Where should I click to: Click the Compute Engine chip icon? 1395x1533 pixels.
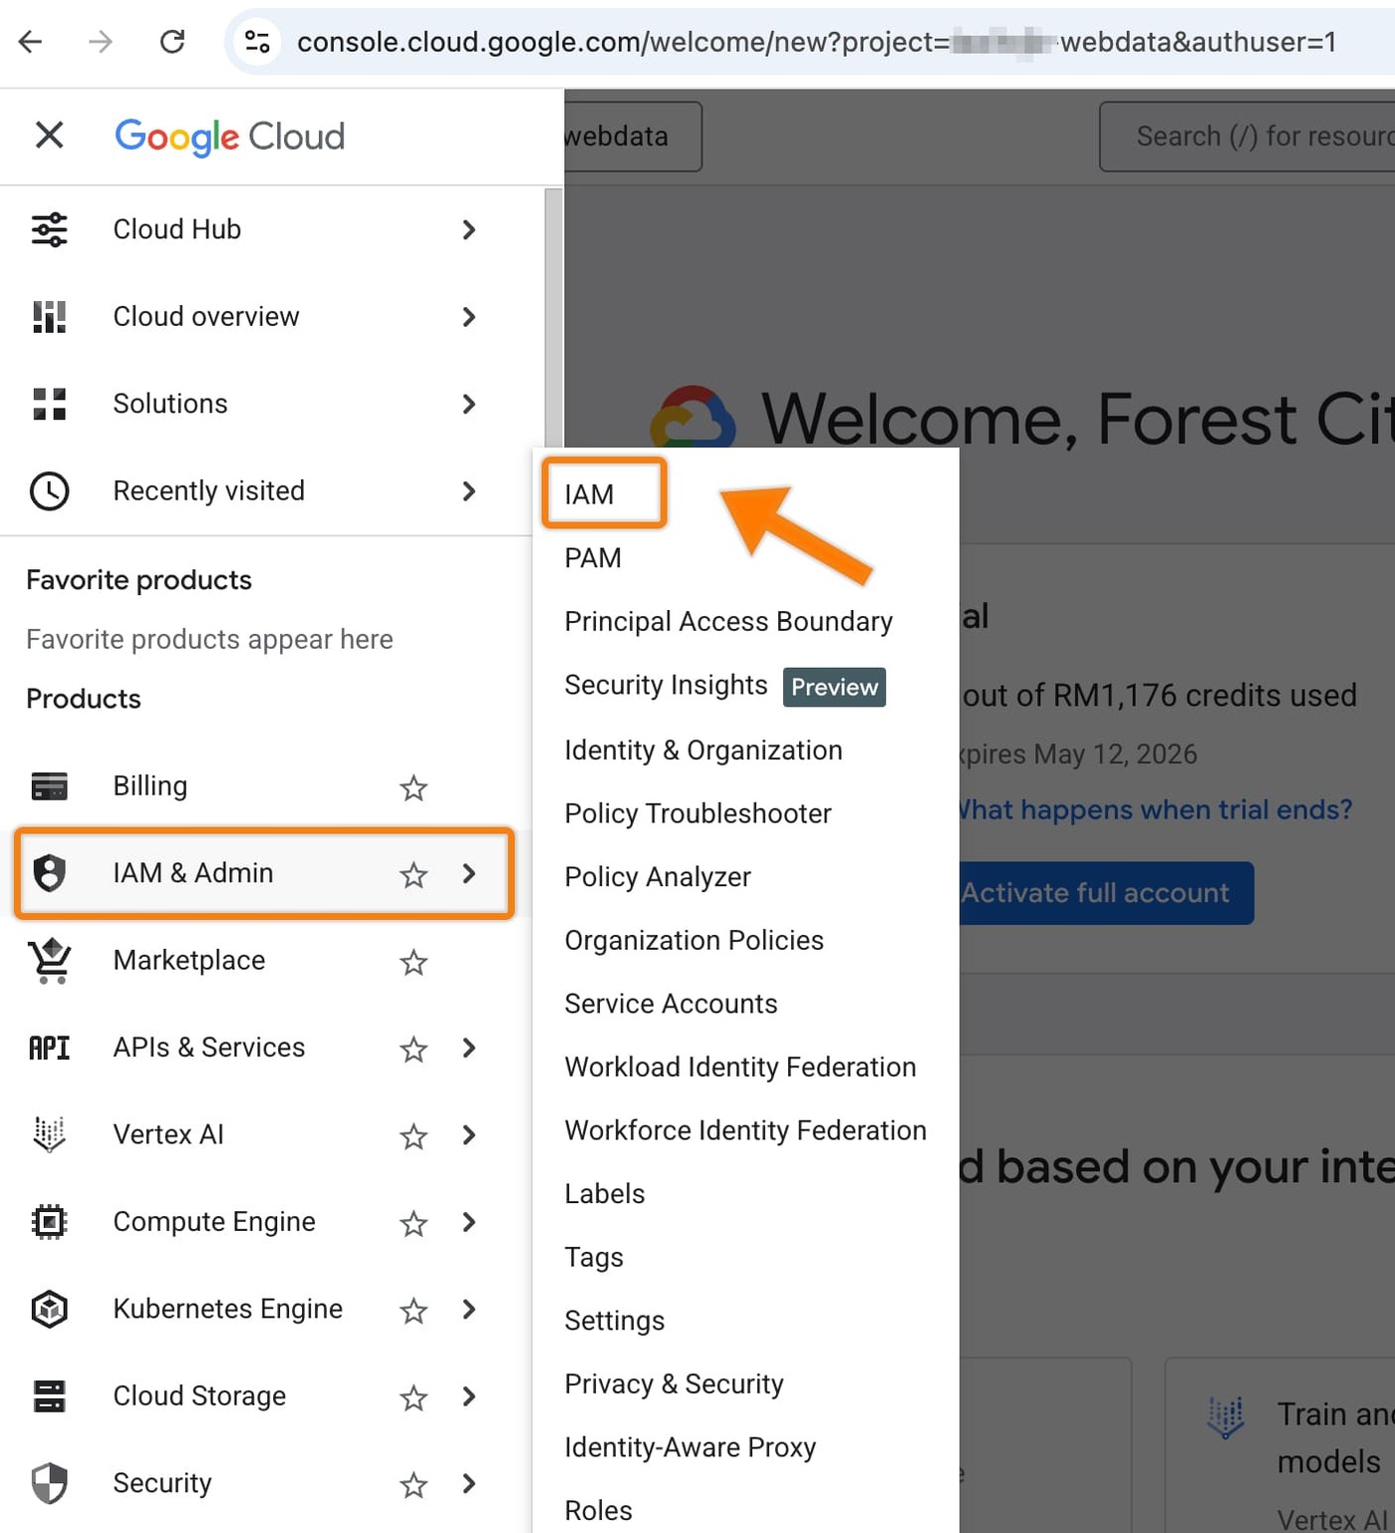[x=49, y=1222]
